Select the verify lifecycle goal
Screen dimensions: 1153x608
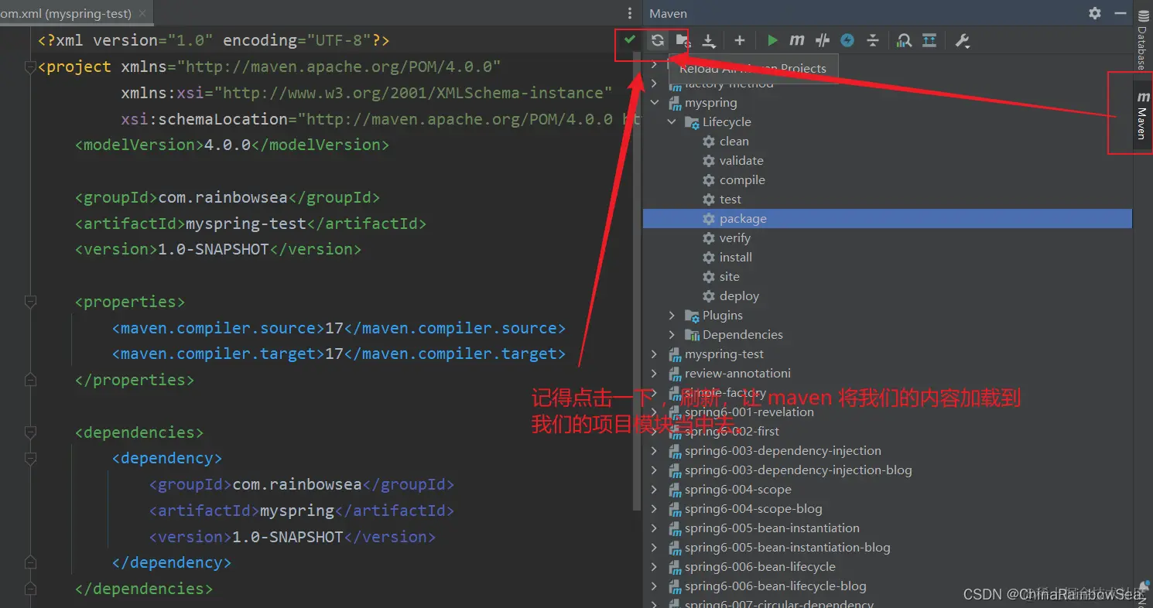(x=734, y=237)
